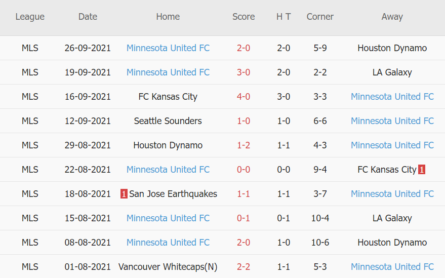The width and height of the screenshot is (445, 278).
Task: Open the 2-2 score on 01-08-2021
Action: point(244,267)
